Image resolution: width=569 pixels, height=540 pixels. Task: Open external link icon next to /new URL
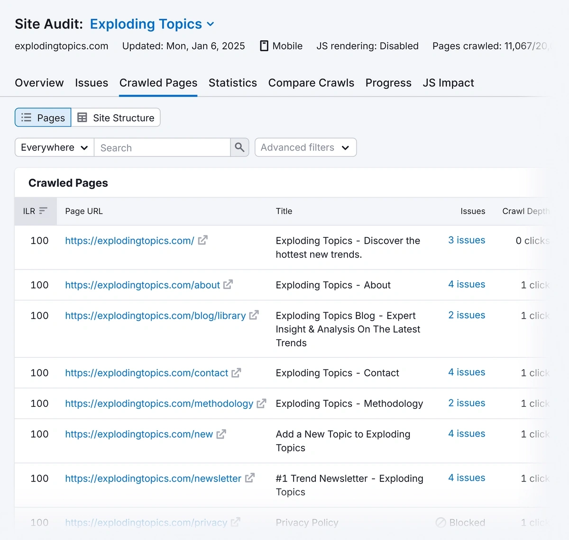point(221,434)
